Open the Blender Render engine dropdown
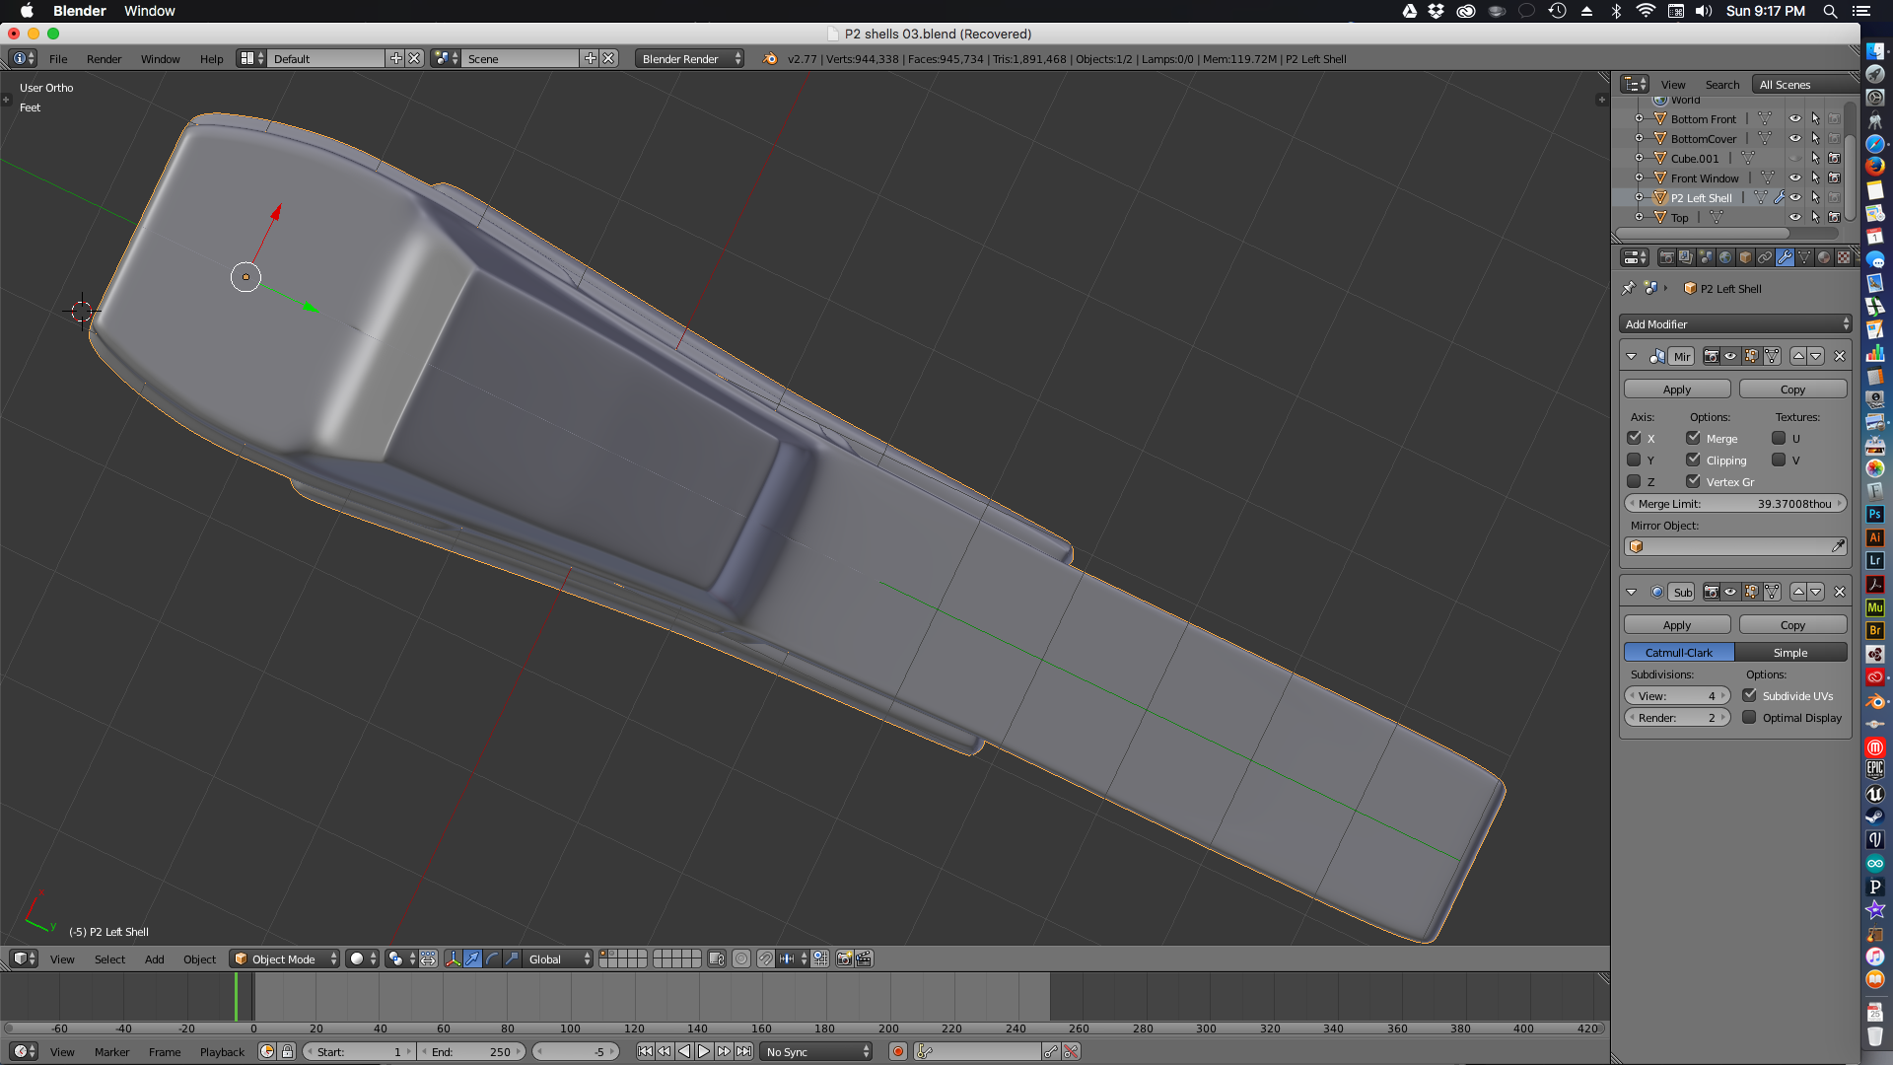Image resolution: width=1893 pixels, height=1065 pixels. point(689,58)
